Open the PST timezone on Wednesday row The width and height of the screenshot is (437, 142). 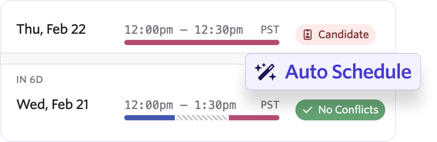[270, 105]
